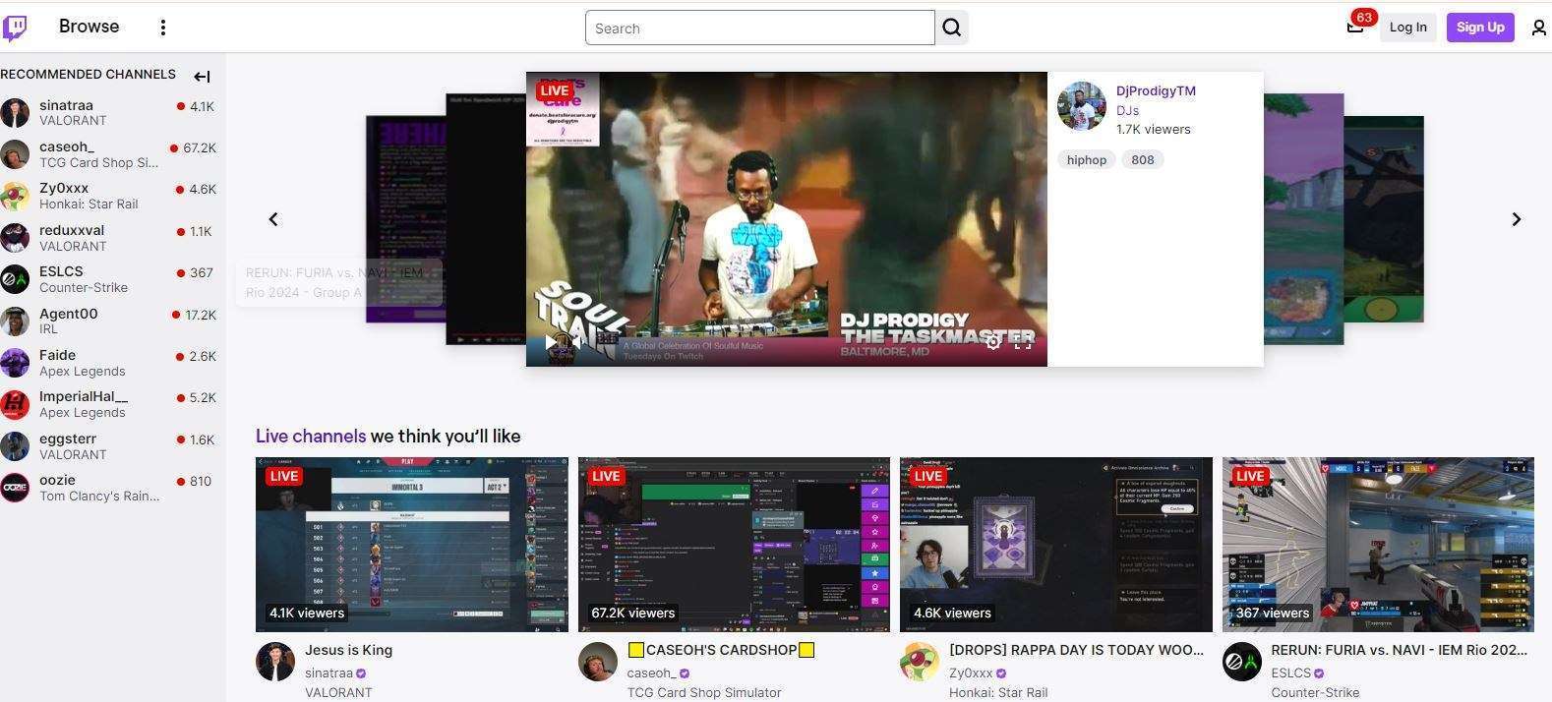This screenshot has height=702, width=1552.
Task: Click the Sign Up button
Action: point(1480,27)
